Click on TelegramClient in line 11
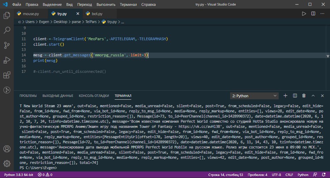 (x=69, y=39)
